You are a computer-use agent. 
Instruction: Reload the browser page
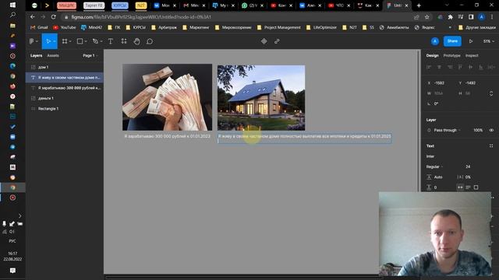tap(54, 17)
